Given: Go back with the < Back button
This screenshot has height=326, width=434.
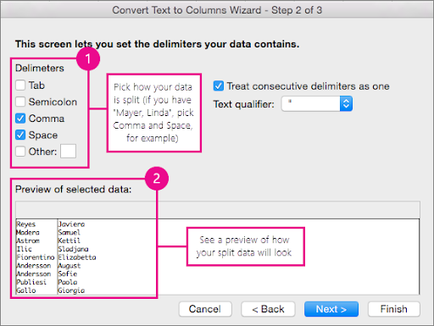Looking at the screenshot, I should (268, 309).
